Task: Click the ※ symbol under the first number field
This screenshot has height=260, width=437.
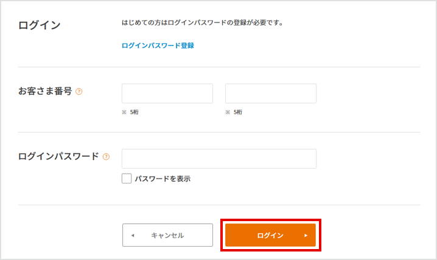Action: (x=124, y=112)
